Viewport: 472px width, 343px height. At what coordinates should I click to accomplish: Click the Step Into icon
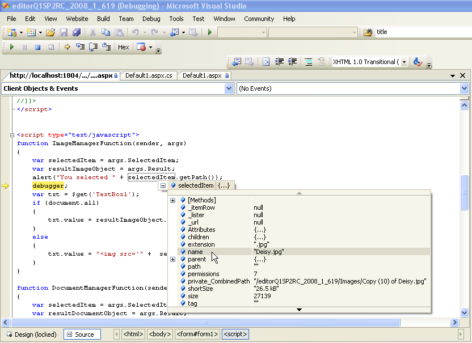[80, 48]
